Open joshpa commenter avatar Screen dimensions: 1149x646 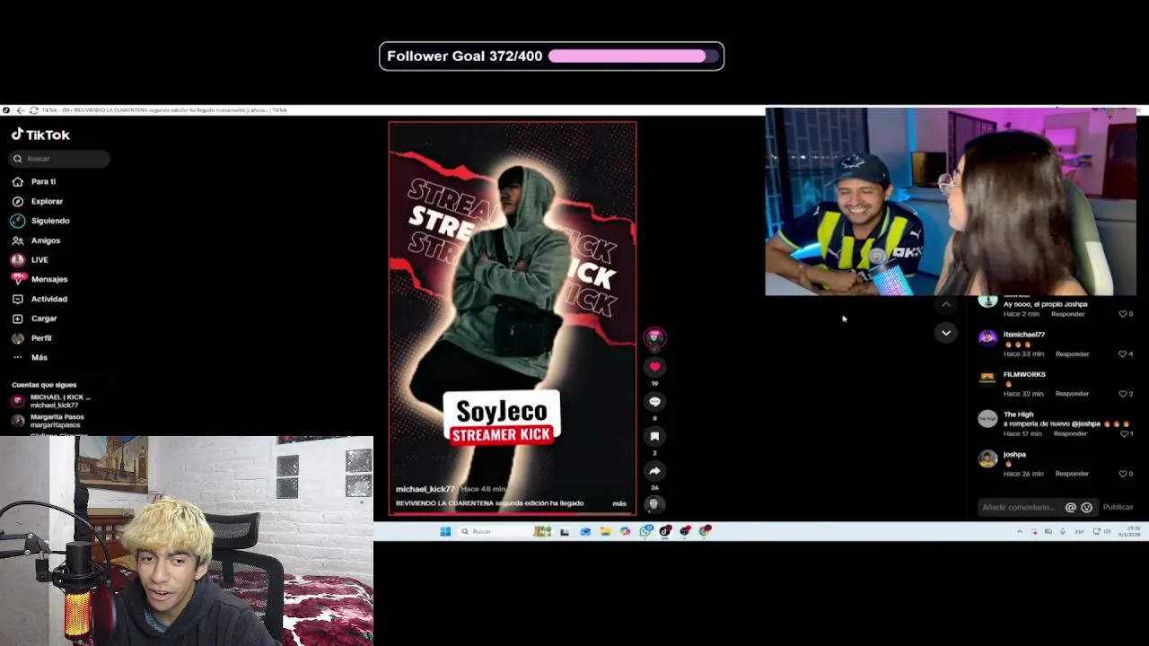(x=987, y=458)
